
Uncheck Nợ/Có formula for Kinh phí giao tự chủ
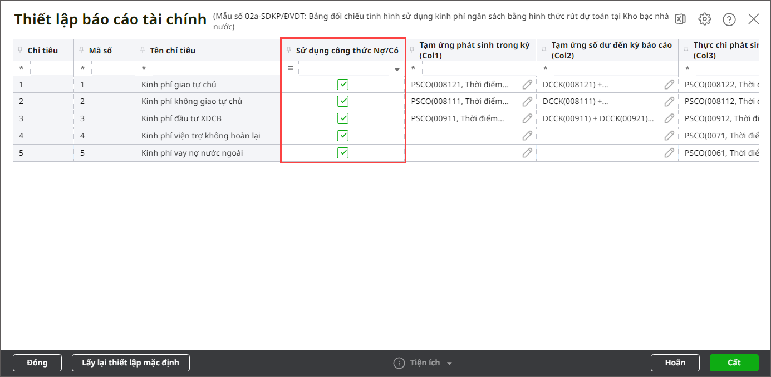(x=343, y=85)
